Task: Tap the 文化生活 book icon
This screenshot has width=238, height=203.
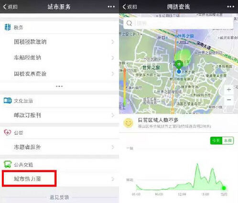Action: coord(8,101)
